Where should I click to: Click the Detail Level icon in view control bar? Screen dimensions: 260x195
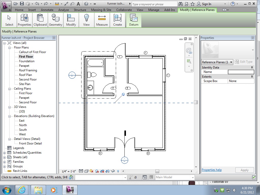coord(81,171)
